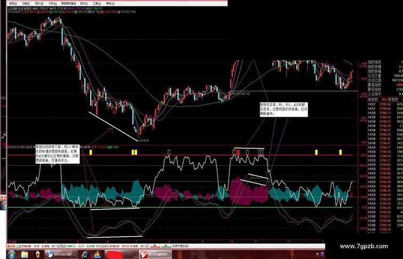Click the red-green signal lights in status bar
The image size is (403, 259).
160,246
